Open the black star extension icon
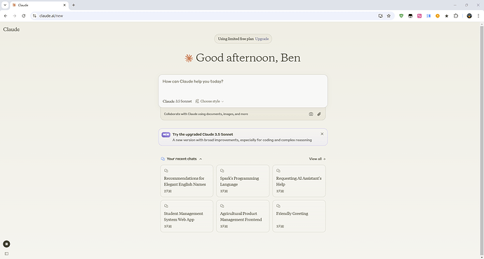This screenshot has width=484, height=259. point(447,15)
